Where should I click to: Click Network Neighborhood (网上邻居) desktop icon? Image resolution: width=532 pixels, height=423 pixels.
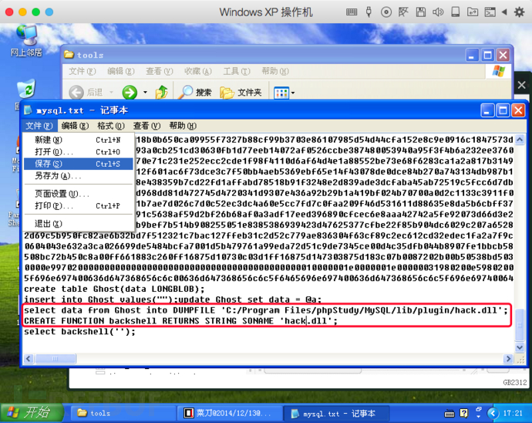26,41
